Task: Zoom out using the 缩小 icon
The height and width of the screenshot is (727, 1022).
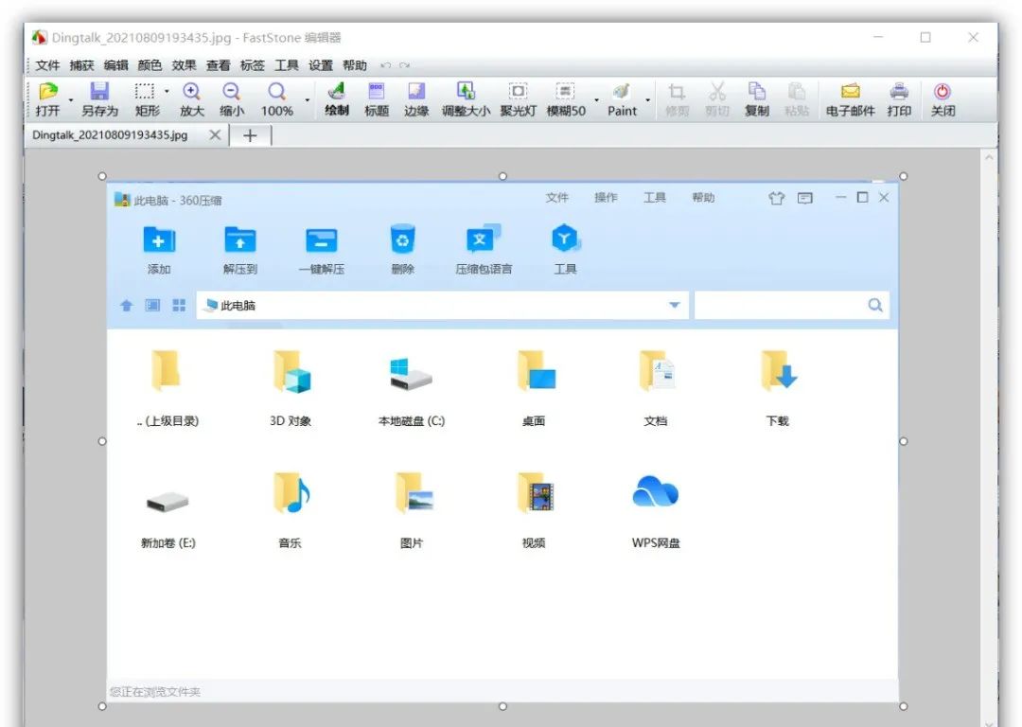Action: click(x=232, y=99)
